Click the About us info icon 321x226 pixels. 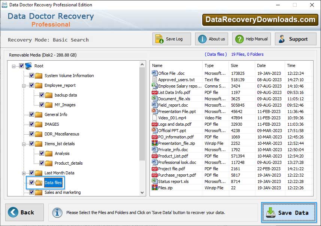(202, 39)
